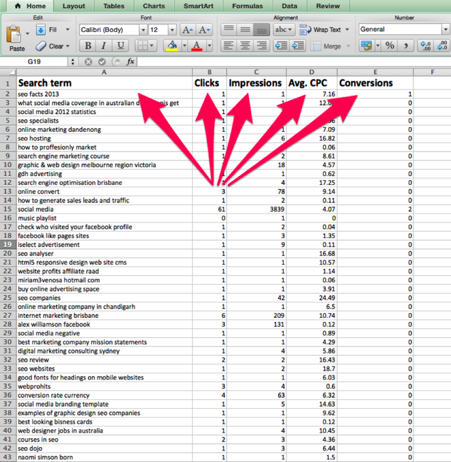Switch to the Data tab
This screenshot has height=462, width=451.
pos(289,6)
